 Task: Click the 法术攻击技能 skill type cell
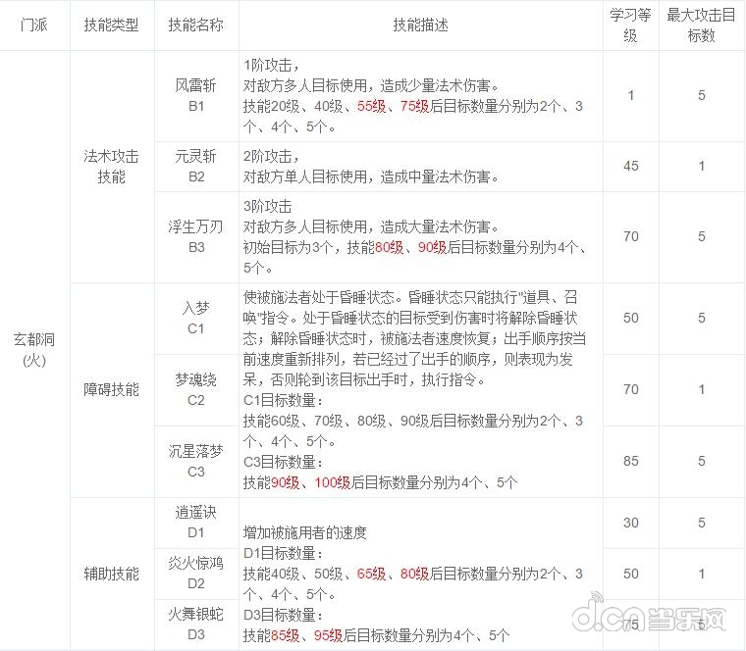[112, 167]
